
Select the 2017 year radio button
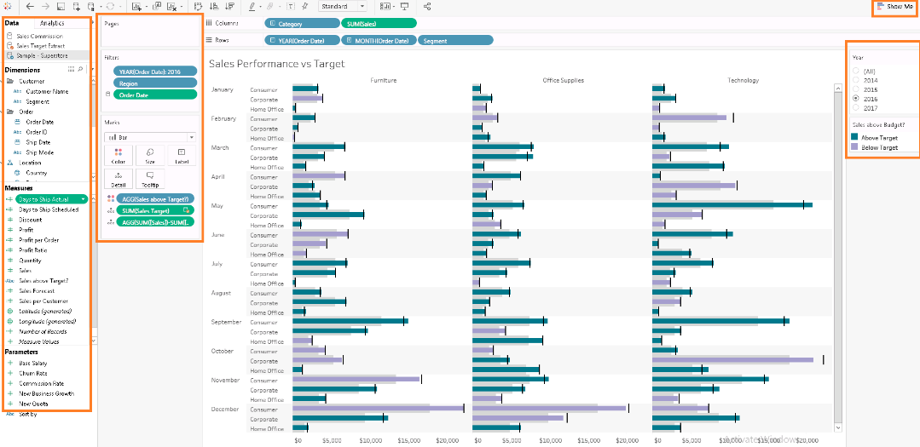pos(855,108)
